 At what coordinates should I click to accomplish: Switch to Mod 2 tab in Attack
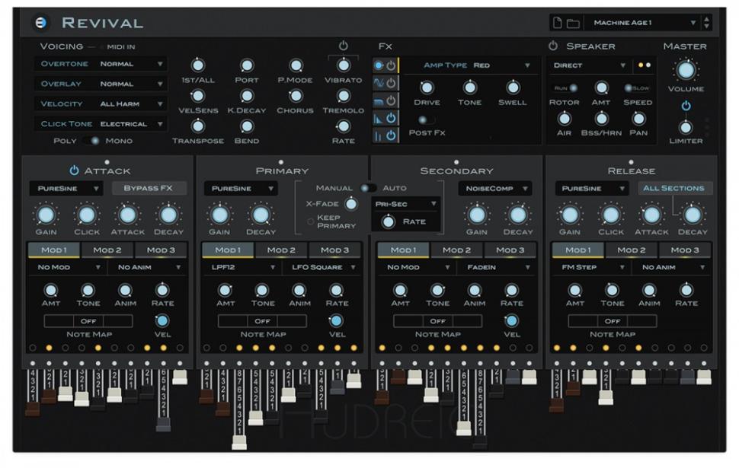tap(108, 250)
